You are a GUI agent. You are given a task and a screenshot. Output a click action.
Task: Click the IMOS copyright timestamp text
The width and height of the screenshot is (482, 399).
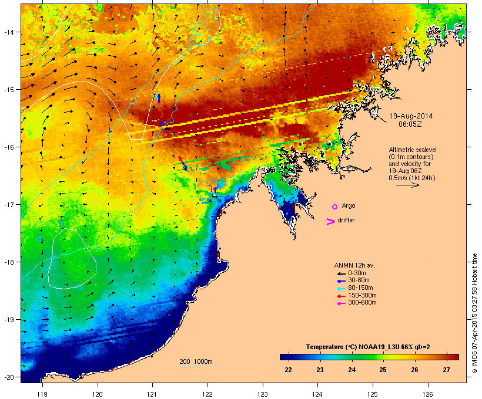tap(475, 313)
